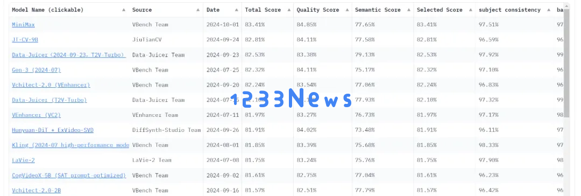Click subject consistency 96.11%
The height and width of the screenshot is (196, 581).
pyautogui.click(x=488, y=130)
